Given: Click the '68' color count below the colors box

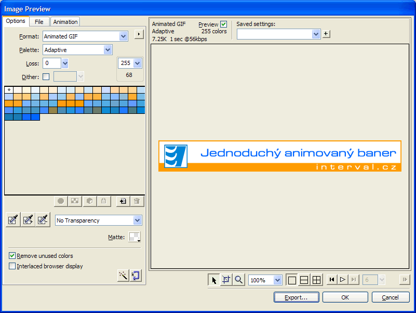Looking at the screenshot, I should [x=129, y=75].
